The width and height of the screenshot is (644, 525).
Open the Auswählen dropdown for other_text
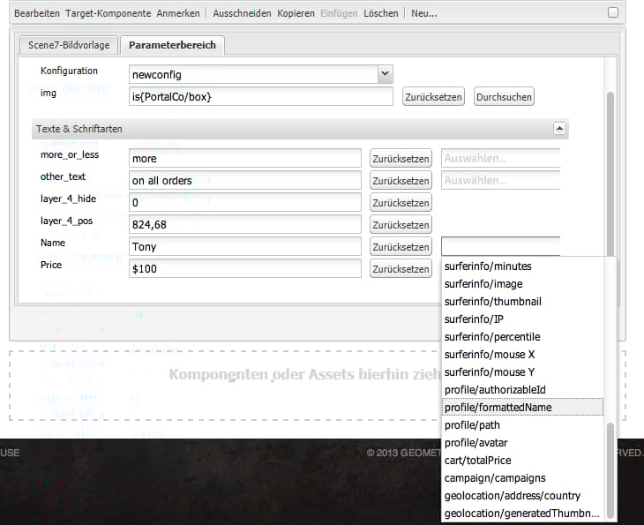pyautogui.click(x=501, y=181)
